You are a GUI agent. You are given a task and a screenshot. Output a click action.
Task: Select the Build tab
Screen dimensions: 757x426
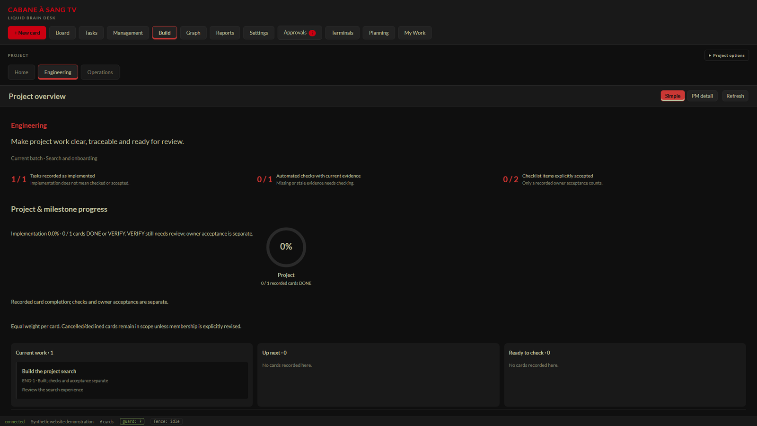click(x=165, y=33)
